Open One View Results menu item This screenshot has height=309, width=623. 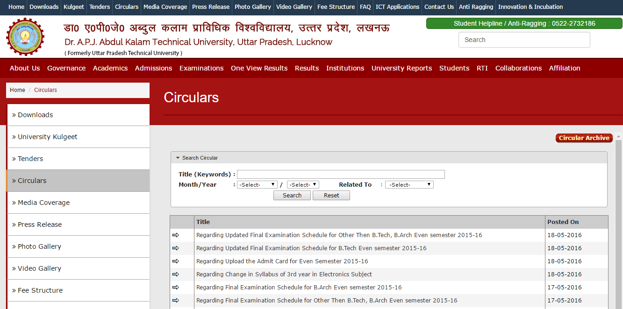click(259, 68)
